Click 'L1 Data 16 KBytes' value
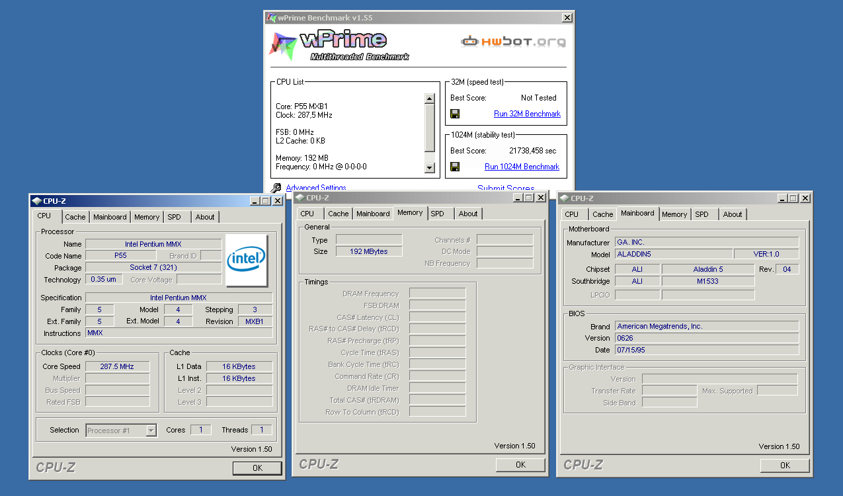The image size is (843, 496). pos(239,366)
